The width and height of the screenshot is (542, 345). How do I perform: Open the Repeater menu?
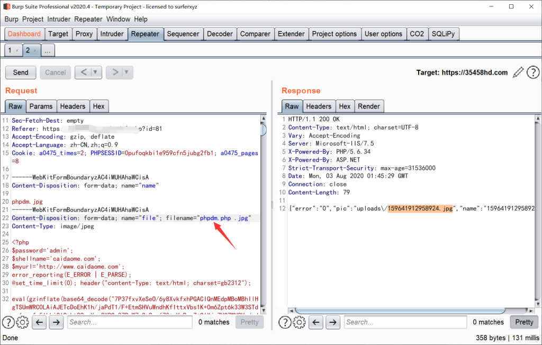88,20
